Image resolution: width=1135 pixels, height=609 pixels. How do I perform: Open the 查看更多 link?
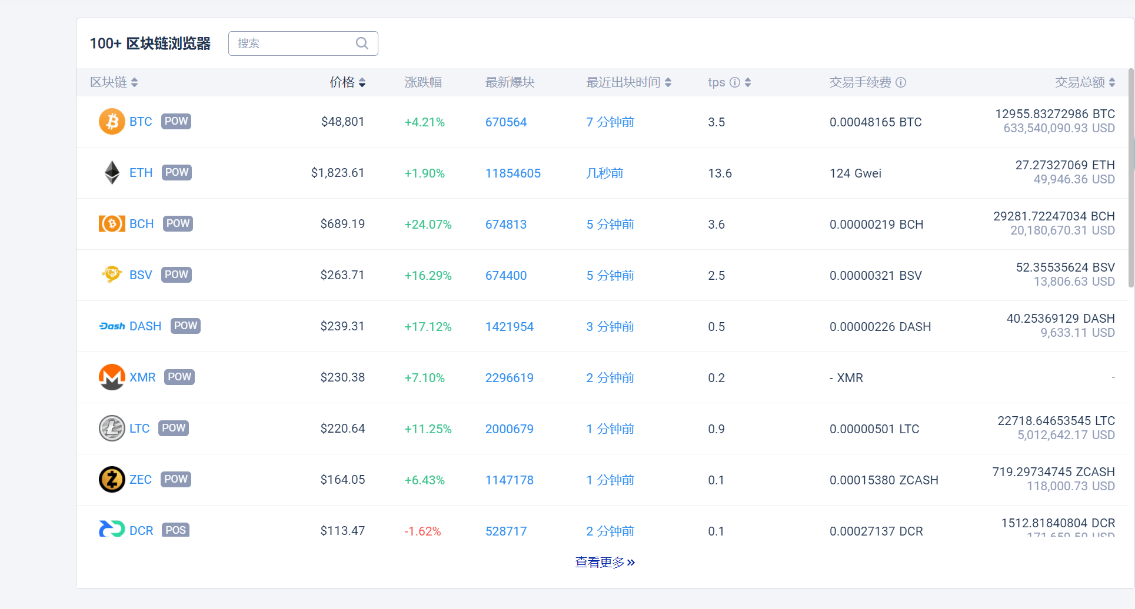pos(604,563)
